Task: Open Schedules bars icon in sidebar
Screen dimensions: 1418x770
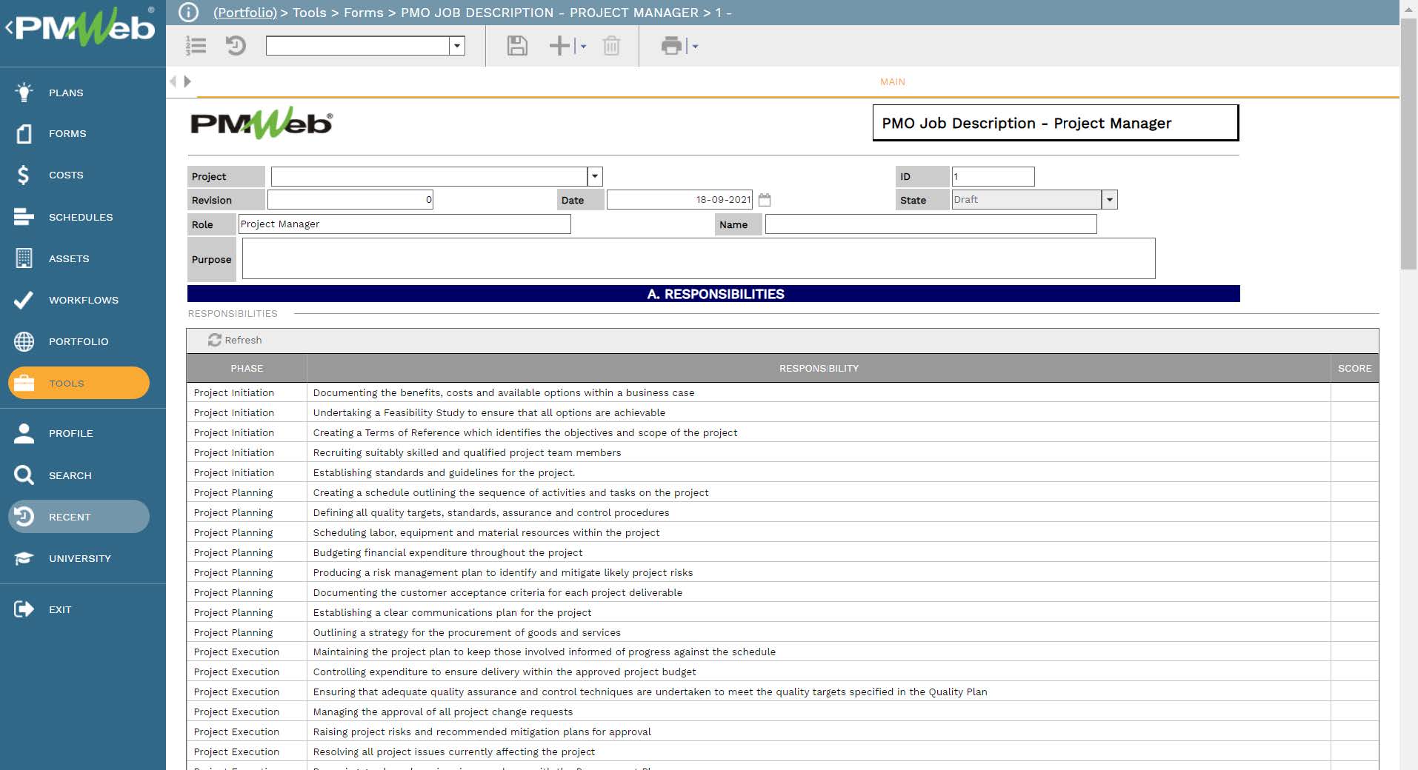Action: tap(24, 217)
